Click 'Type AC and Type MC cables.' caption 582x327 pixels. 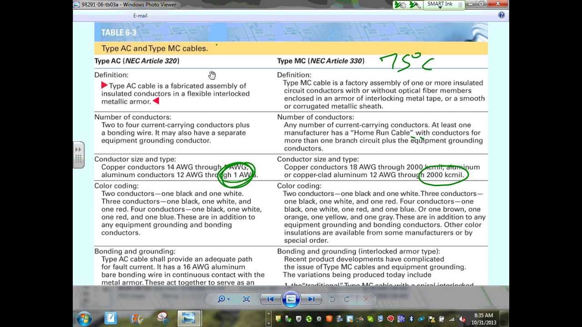[x=155, y=48]
